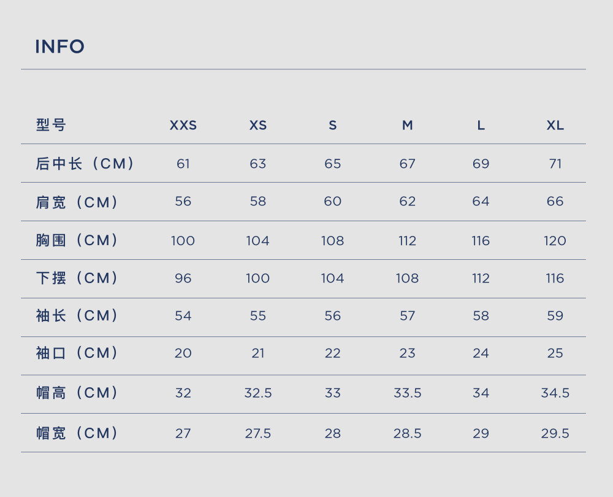Click the 后中长 (CM) row label
The height and width of the screenshot is (497, 613).
(x=85, y=164)
